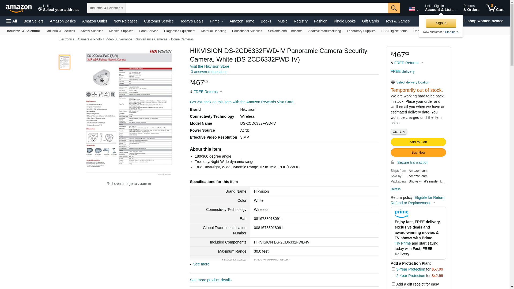Click the Add to Cart button
Image resolution: width=514 pixels, height=289 pixels.
(x=418, y=142)
